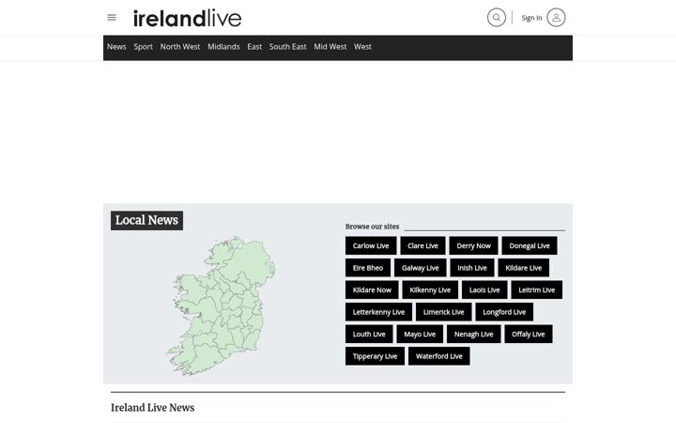Visit the Louth Live site
The width and height of the screenshot is (676, 423).
369,334
